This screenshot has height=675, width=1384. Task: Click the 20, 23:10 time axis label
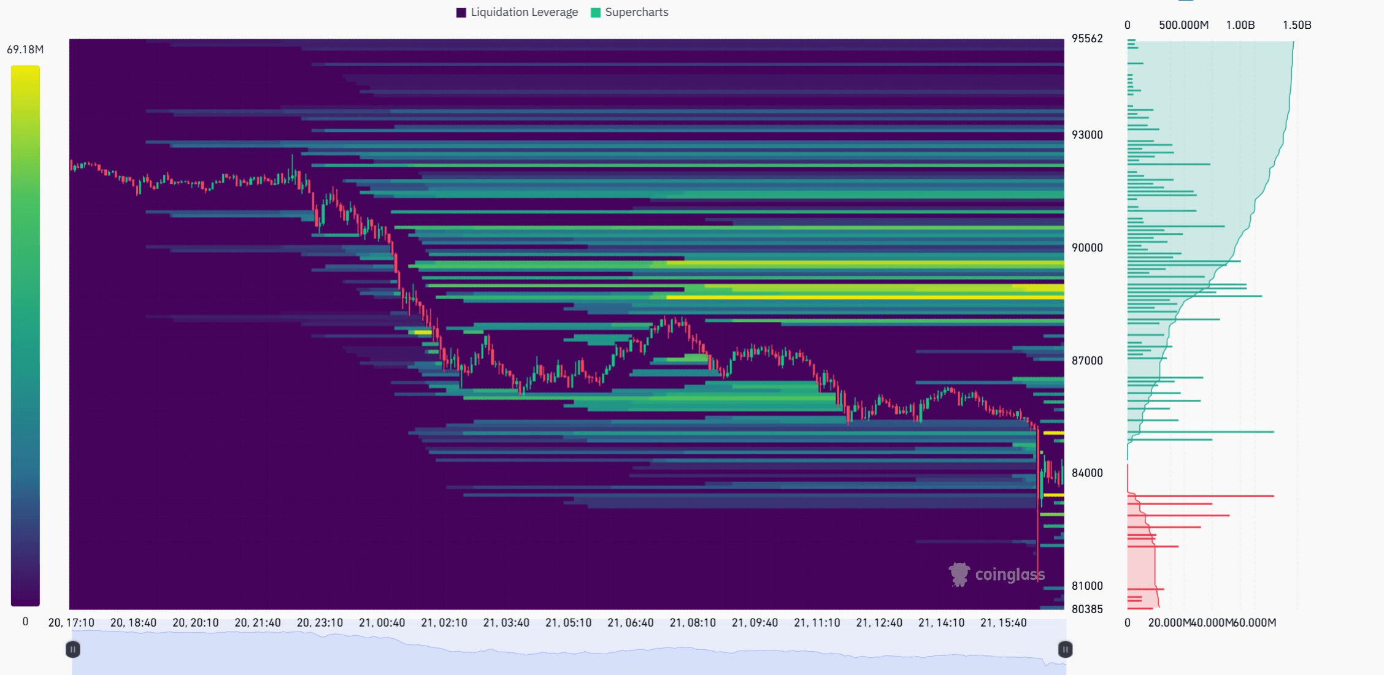pos(320,623)
